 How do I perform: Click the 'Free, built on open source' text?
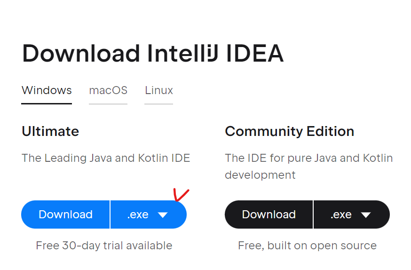pyautogui.click(x=307, y=246)
